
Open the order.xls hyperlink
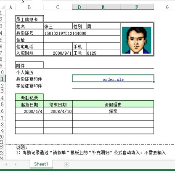click(x=113, y=79)
